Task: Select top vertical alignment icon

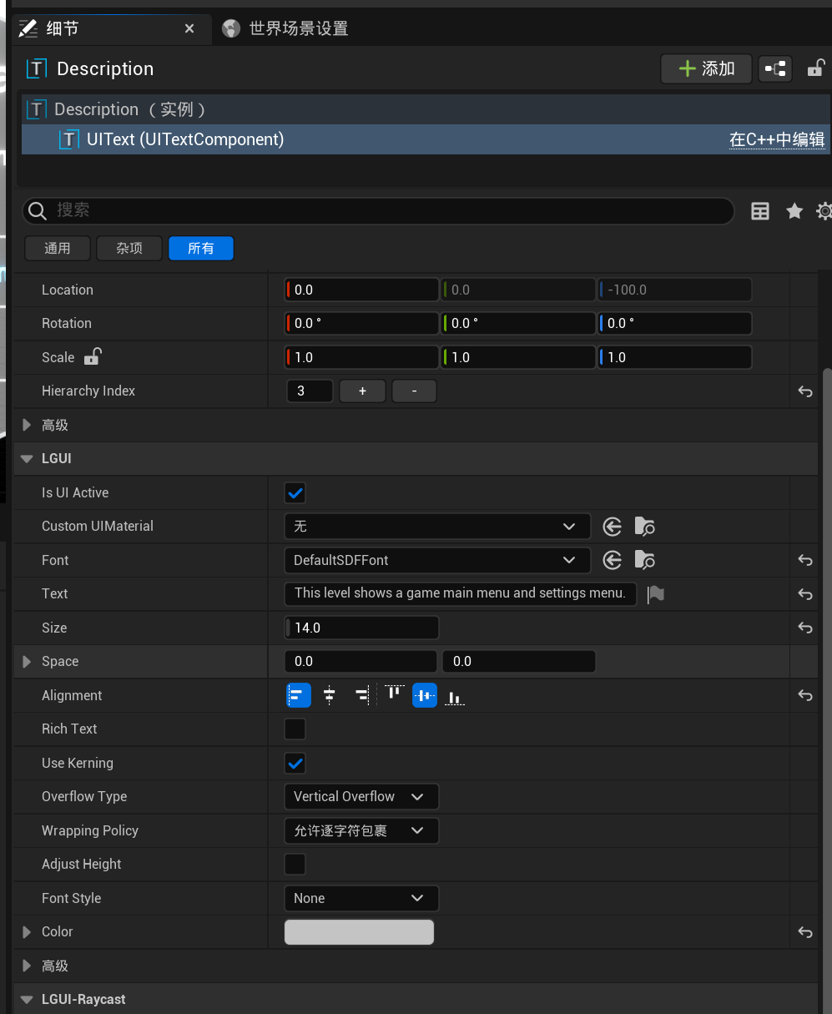Action: [393, 694]
